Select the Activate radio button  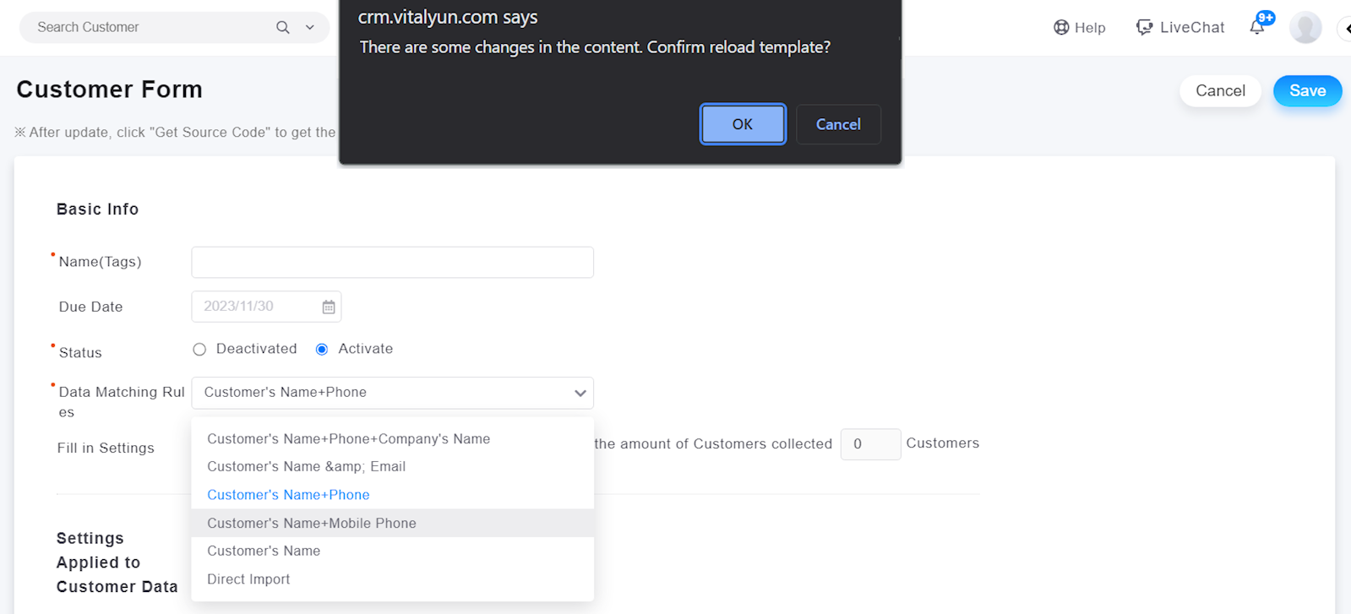(322, 350)
